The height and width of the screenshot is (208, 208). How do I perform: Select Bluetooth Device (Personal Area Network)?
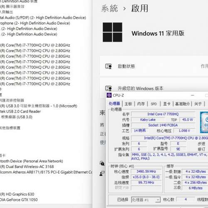tap(31, 161)
